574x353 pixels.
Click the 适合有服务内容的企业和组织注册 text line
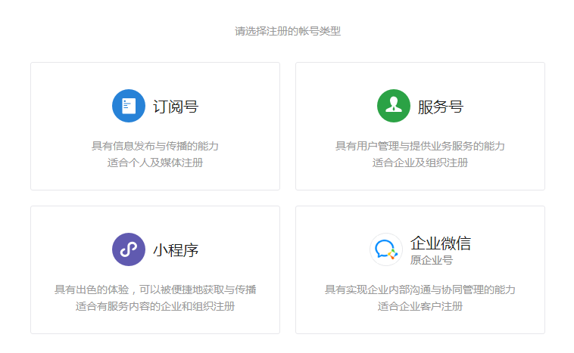point(155,306)
